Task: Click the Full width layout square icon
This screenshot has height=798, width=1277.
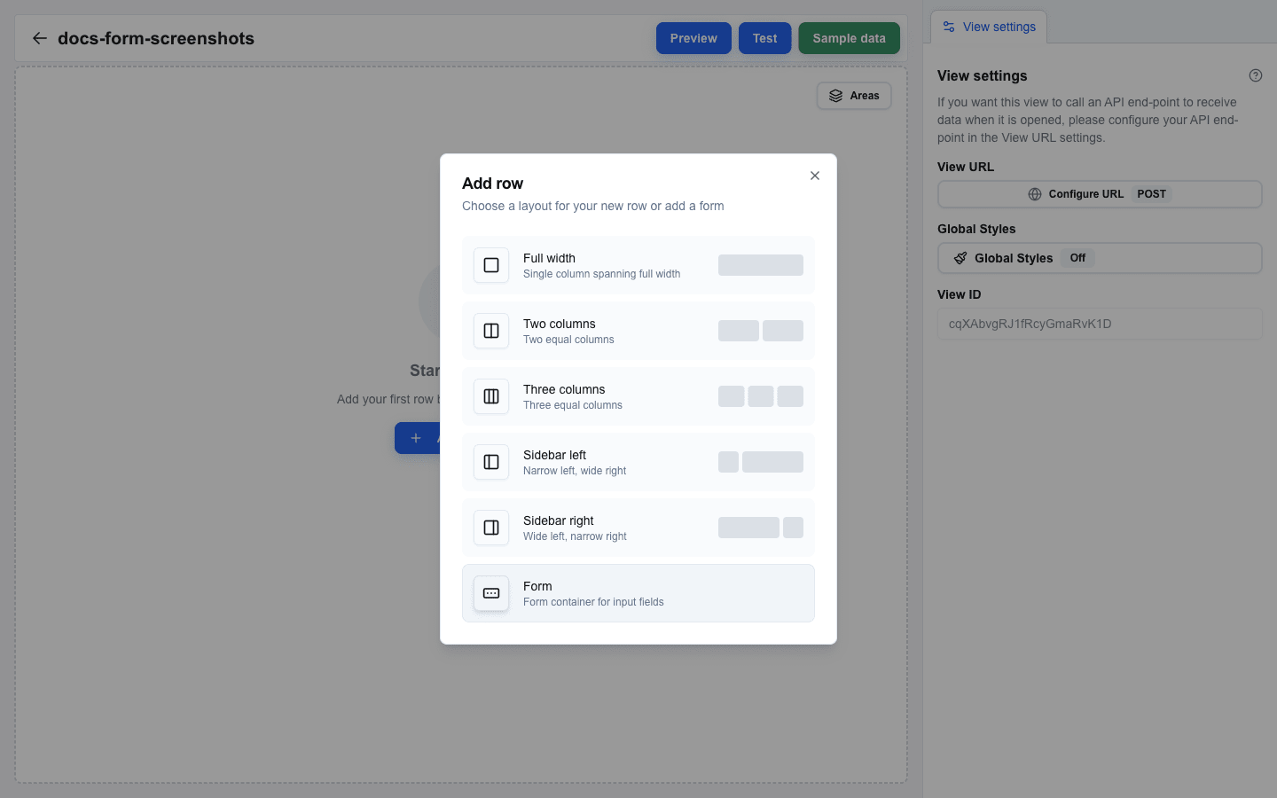Action: click(x=491, y=265)
